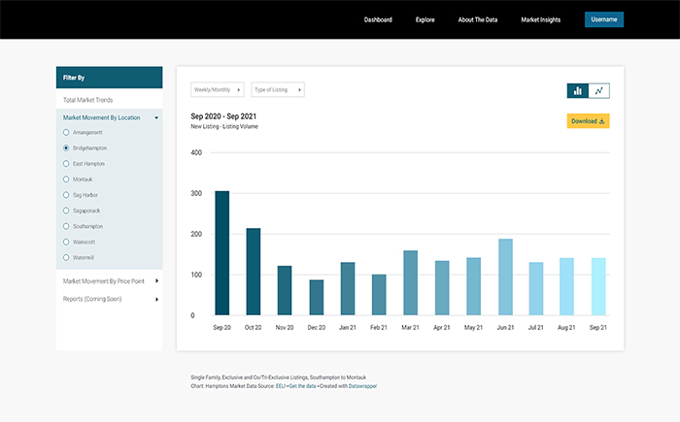Click the Jul 21 bar
Image resolution: width=680 pixels, height=422 pixels.
point(536,288)
